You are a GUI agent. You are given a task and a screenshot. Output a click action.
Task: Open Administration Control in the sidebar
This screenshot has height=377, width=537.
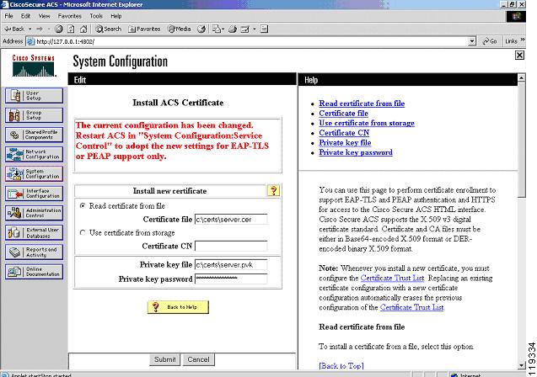(34, 213)
